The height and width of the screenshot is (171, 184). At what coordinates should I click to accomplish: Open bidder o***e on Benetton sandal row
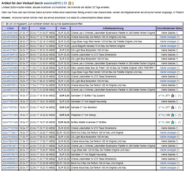(x=161, y=107)
